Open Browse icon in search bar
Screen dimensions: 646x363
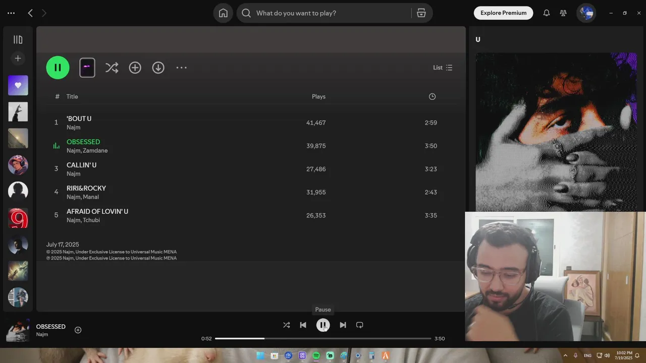[421, 13]
